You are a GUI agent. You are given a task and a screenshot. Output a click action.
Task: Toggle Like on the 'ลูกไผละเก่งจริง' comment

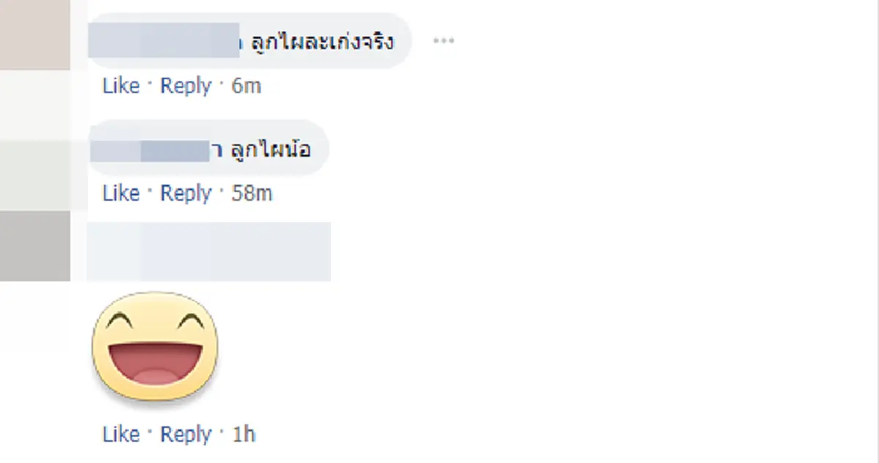click(x=121, y=86)
